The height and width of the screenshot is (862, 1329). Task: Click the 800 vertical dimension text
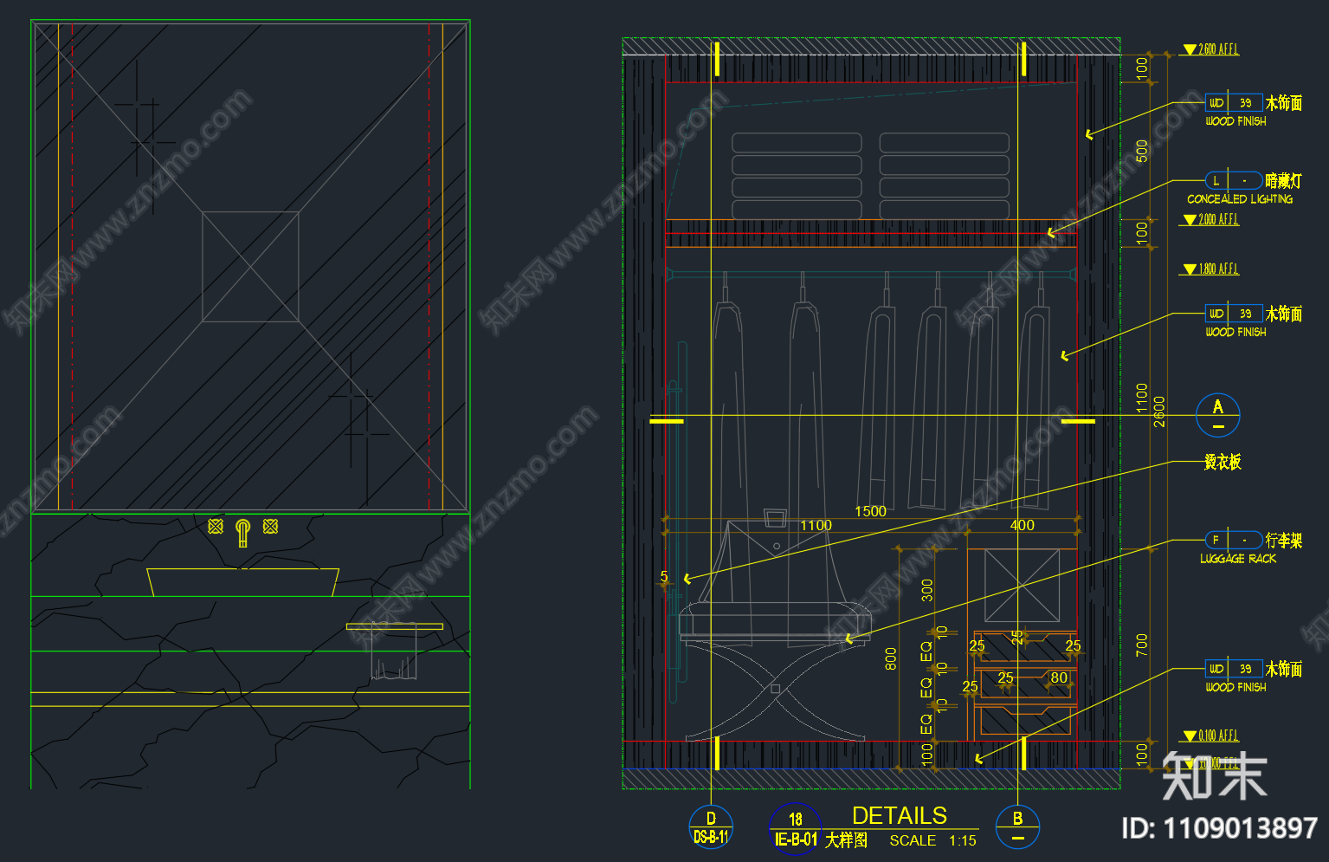891,659
